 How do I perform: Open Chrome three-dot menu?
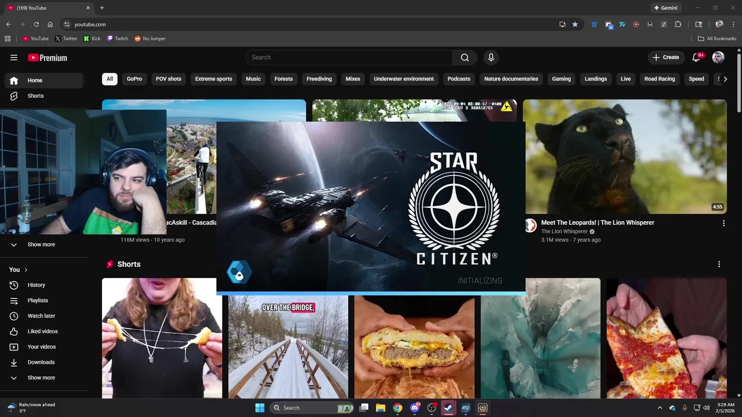[733, 24]
